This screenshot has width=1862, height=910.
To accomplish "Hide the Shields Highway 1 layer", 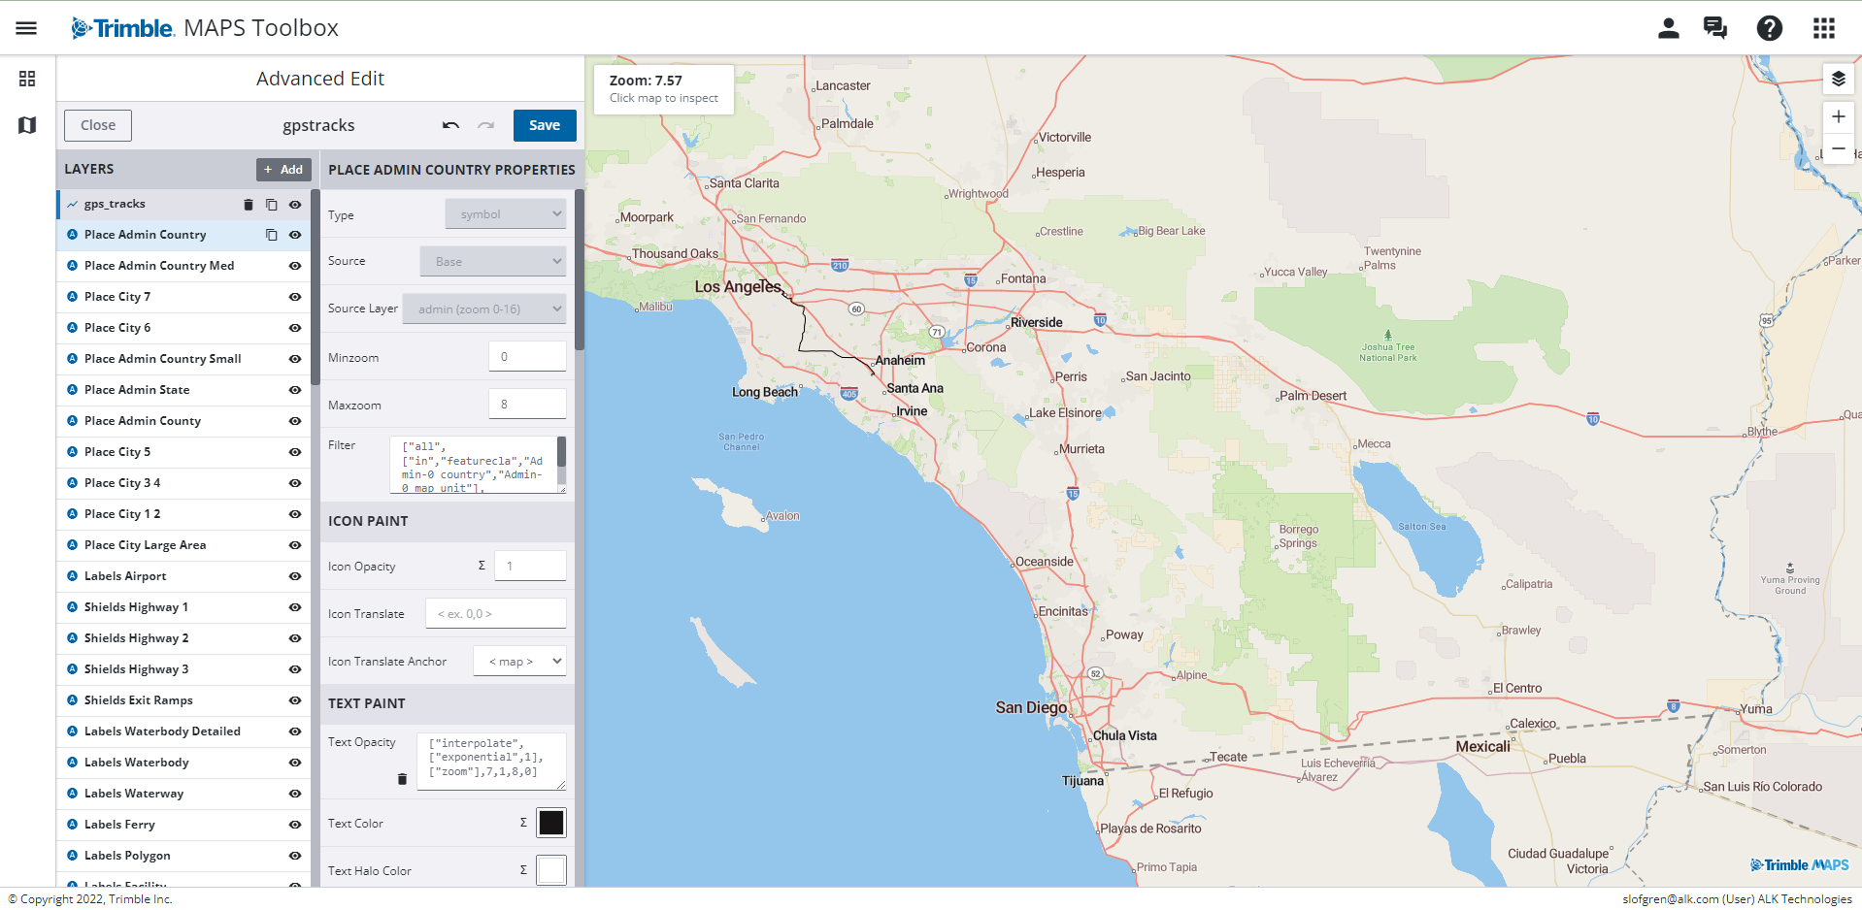I will pos(295,607).
